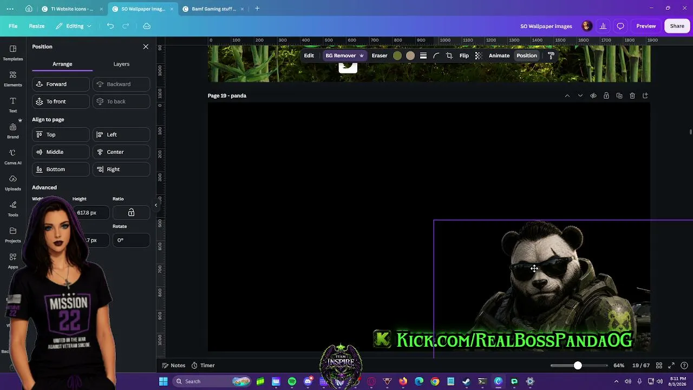Screen dimensions: 693x390
Task: Open the BG Remover option
Action: click(344, 56)
